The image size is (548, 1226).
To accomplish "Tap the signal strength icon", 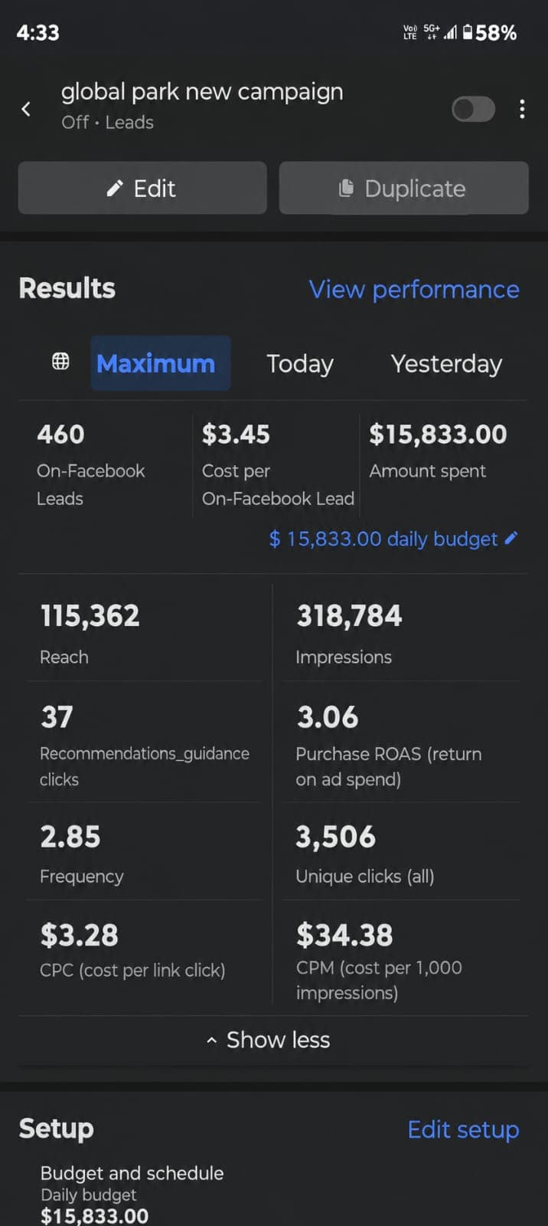I will point(450,32).
